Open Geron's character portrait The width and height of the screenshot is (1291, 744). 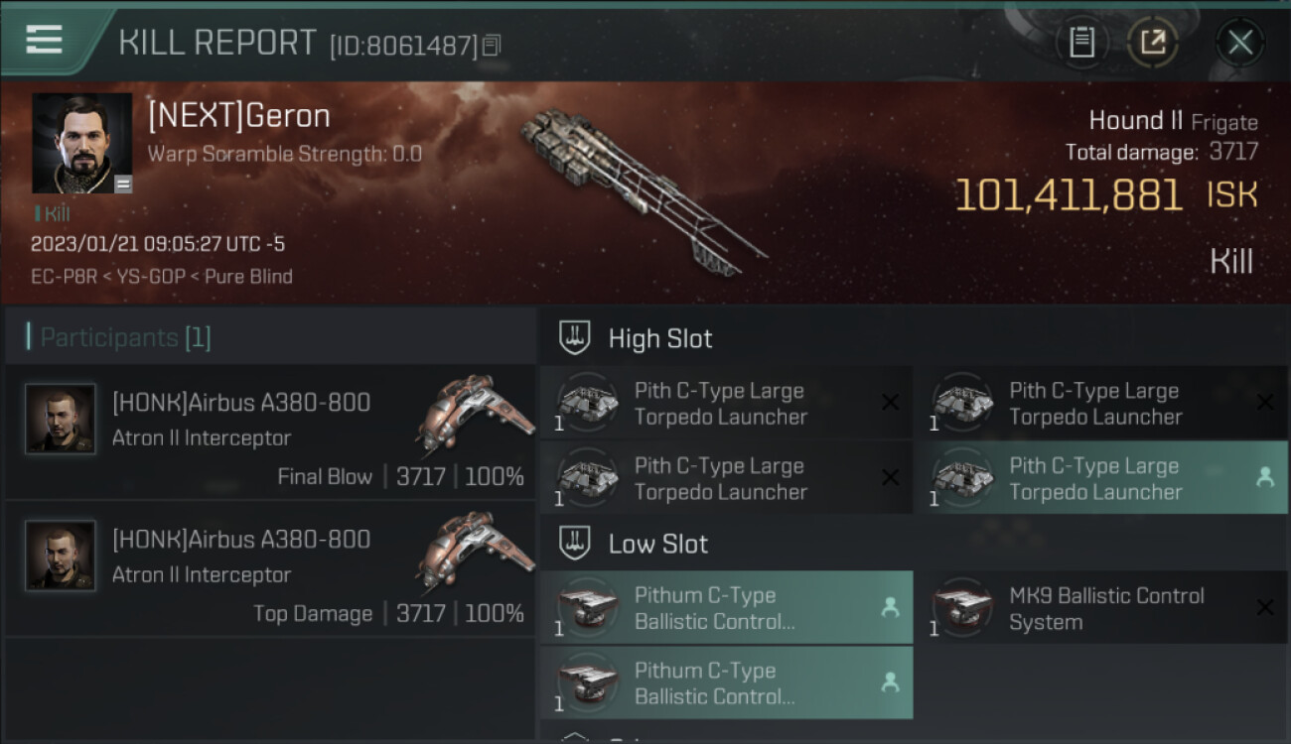tap(81, 143)
